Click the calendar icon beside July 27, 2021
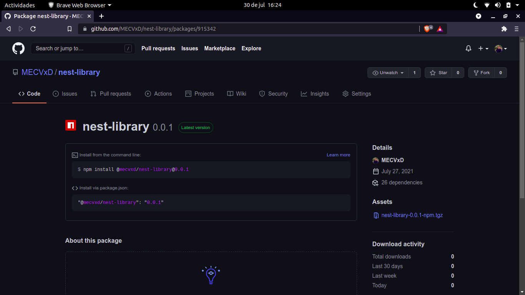Viewport: 525px width, 295px height. (x=375, y=171)
